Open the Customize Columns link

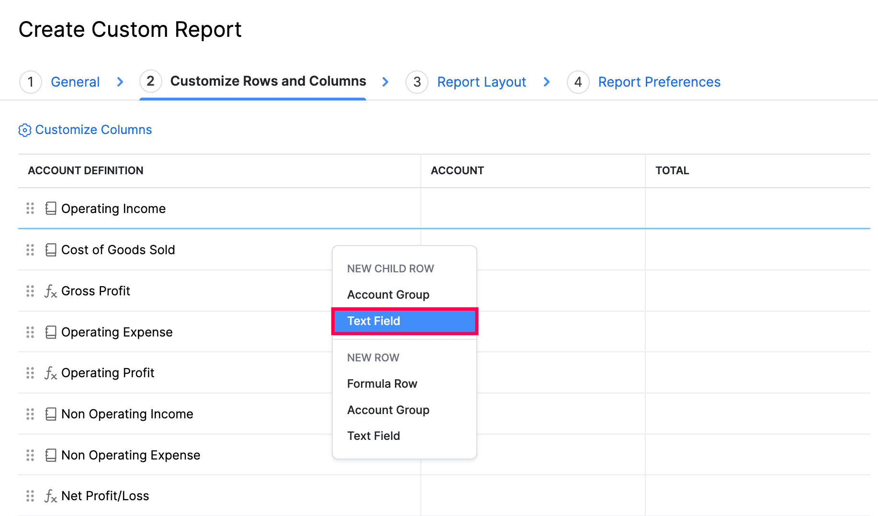(x=93, y=130)
